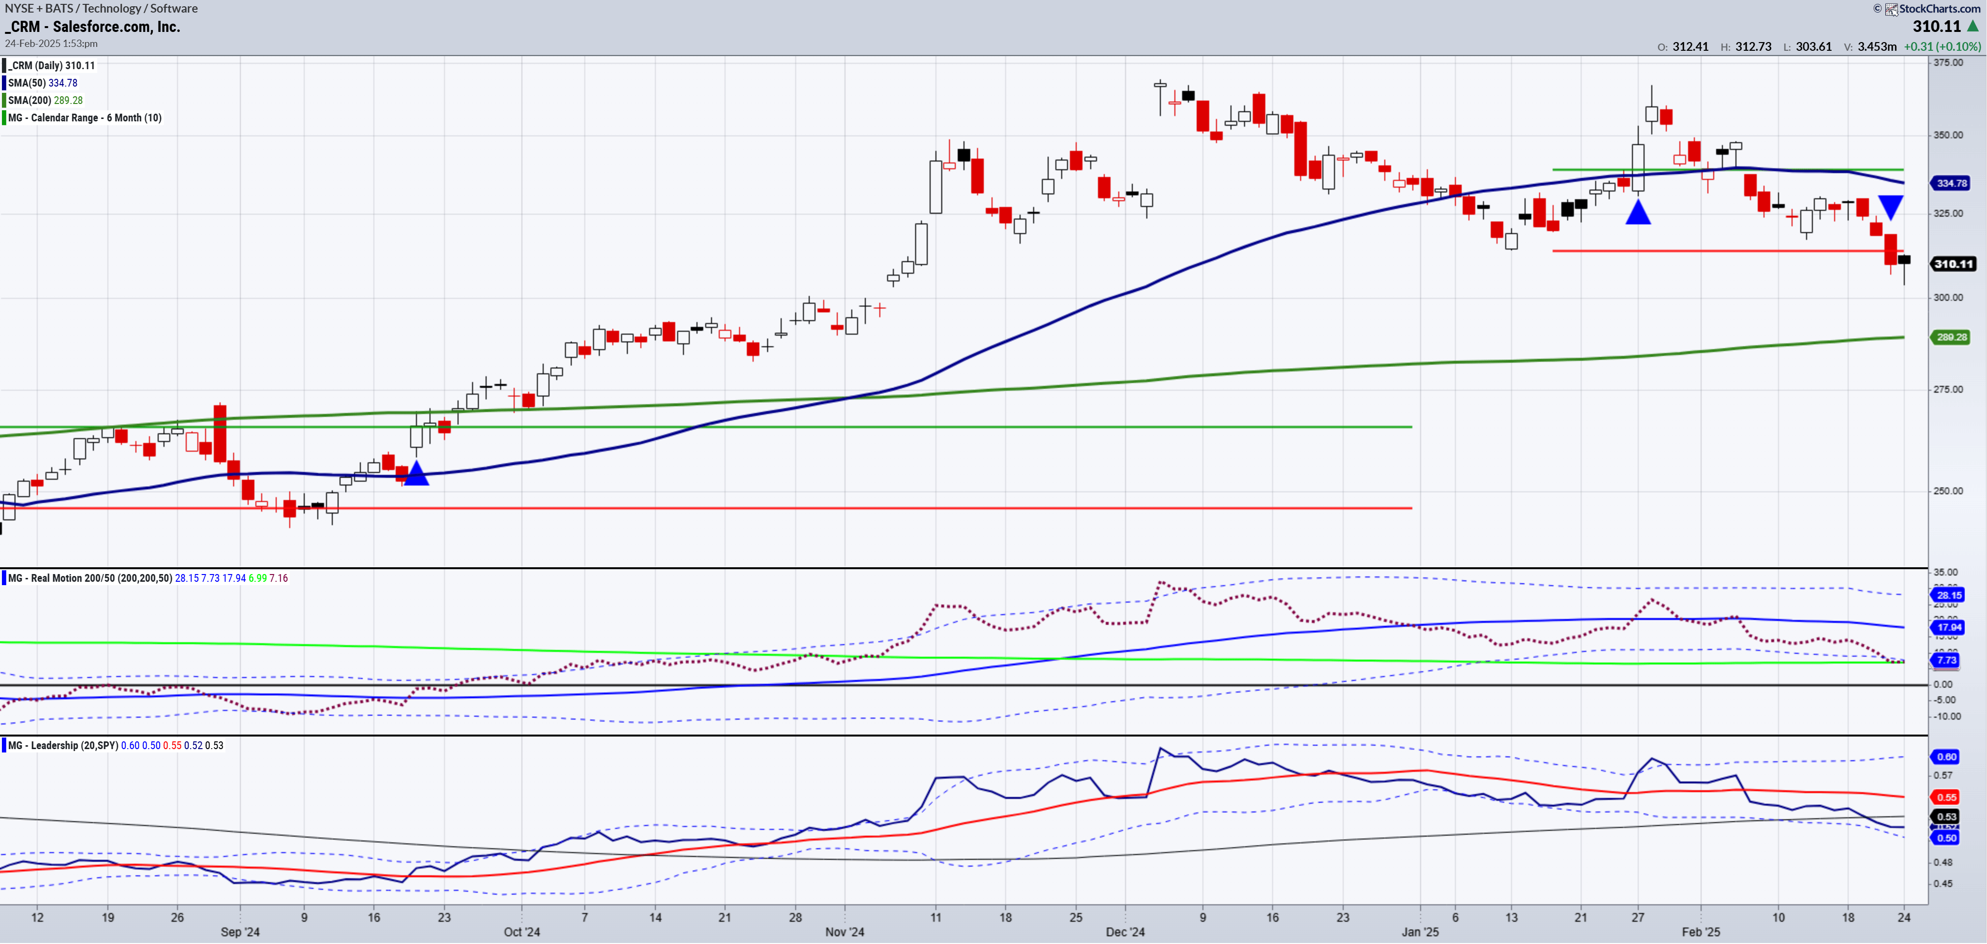
Task: Click the 0.45 Leadership axis label
Action: point(1943,883)
